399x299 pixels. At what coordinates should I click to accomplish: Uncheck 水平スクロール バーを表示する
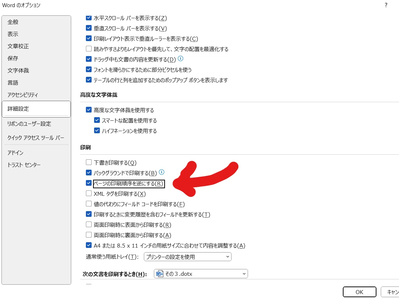(x=88, y=18)
